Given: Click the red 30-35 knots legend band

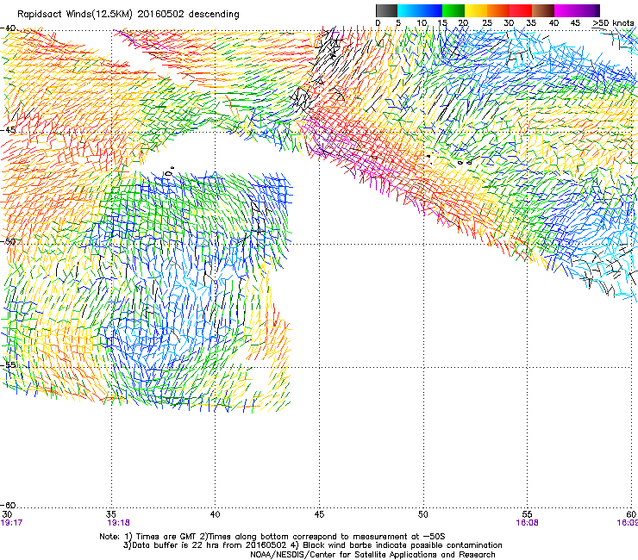Looking at the screenshot, I should 521,10.
